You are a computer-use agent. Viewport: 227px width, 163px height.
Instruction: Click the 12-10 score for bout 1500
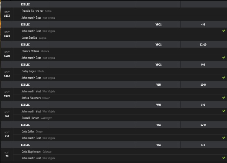[x=203, y=45]
